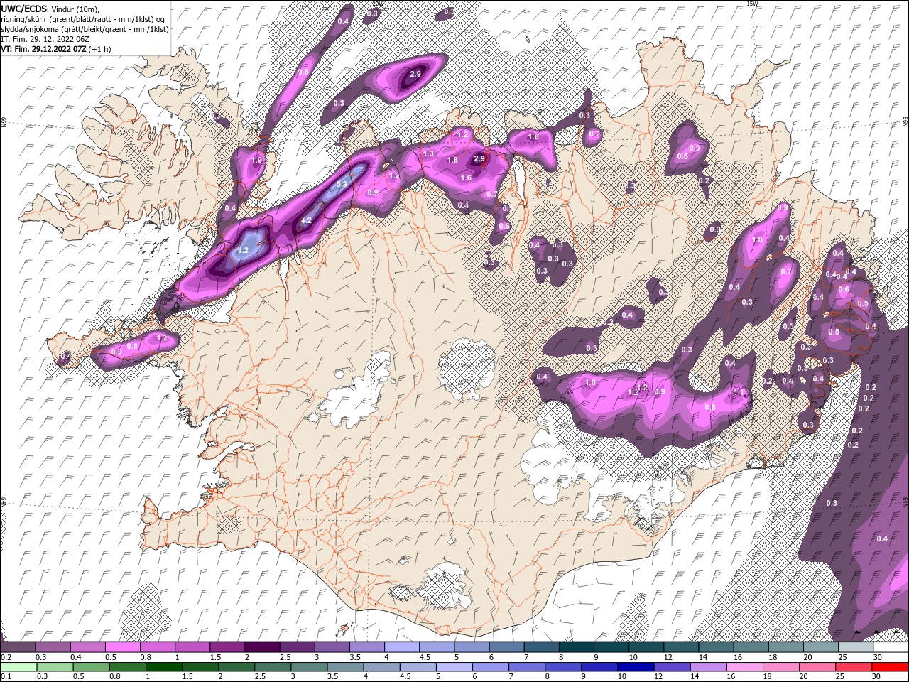This screenshot has width=909, height=682.
Task: Click upper legend swatch between 0.2 and 0.3
Action: 18,647
